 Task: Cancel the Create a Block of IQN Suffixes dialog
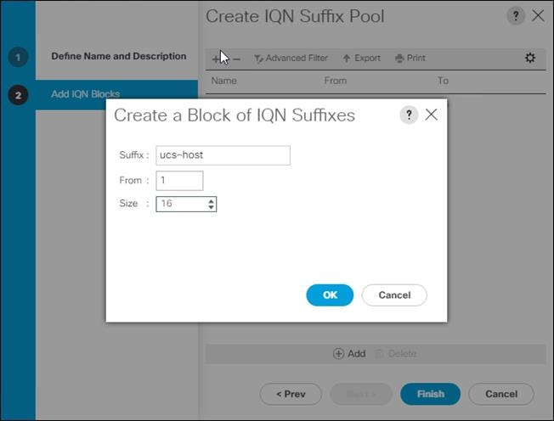(394, 295)
